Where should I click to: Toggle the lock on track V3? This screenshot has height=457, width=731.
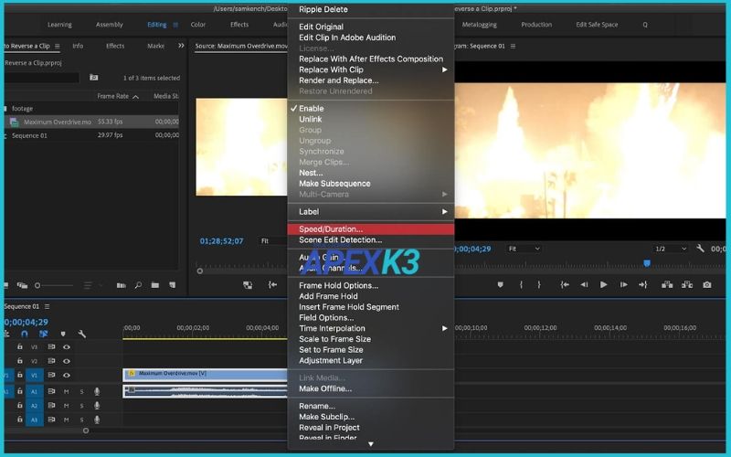[x=20, y=347]
